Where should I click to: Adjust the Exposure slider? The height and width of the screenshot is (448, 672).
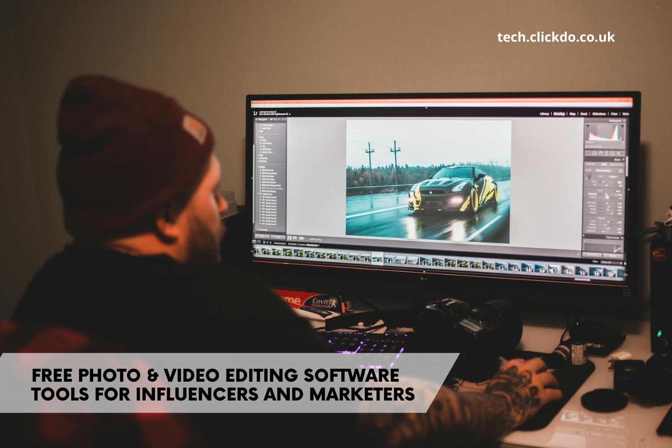606,194
